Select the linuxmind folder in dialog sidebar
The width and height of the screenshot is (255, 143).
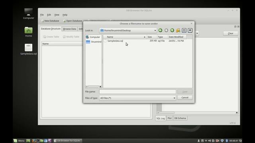(x=94, y=42)
